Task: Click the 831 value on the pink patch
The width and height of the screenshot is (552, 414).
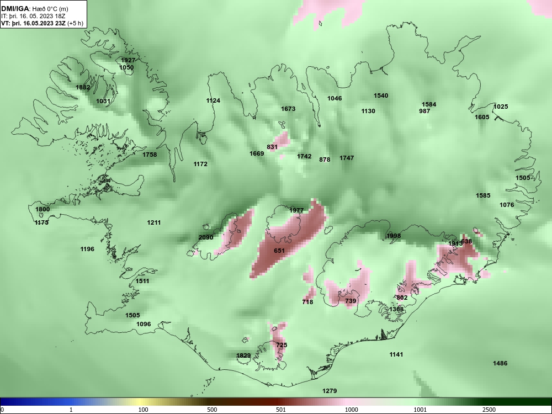Action: (x=272, y=147)
